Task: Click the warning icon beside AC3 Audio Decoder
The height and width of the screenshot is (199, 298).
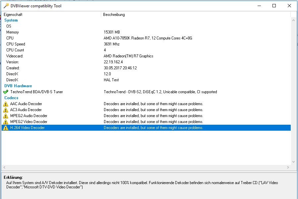Action: [x=6, y=110]
